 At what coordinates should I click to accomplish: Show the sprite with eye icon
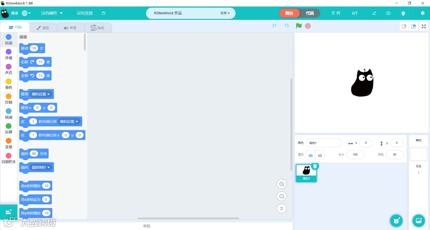click(311, 155)
